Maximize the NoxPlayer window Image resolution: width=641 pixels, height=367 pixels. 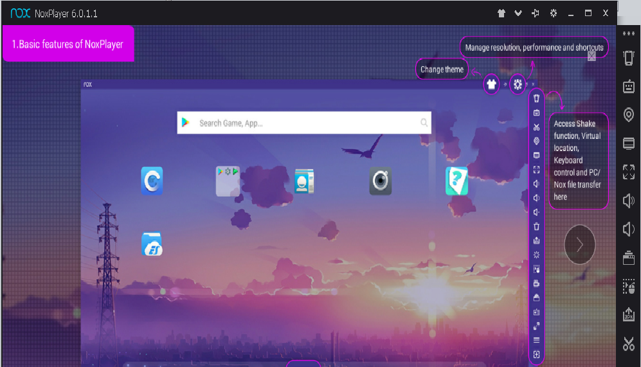pos(588,13)
